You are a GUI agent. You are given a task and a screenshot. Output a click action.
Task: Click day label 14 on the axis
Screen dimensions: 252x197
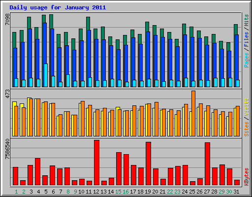click(111, 192)
